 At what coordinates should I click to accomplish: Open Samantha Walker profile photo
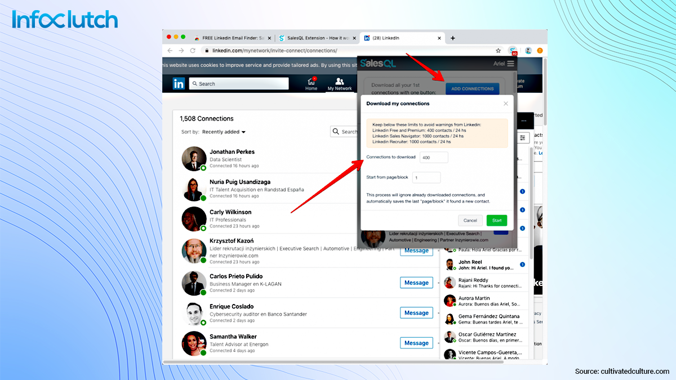(194, 343)
